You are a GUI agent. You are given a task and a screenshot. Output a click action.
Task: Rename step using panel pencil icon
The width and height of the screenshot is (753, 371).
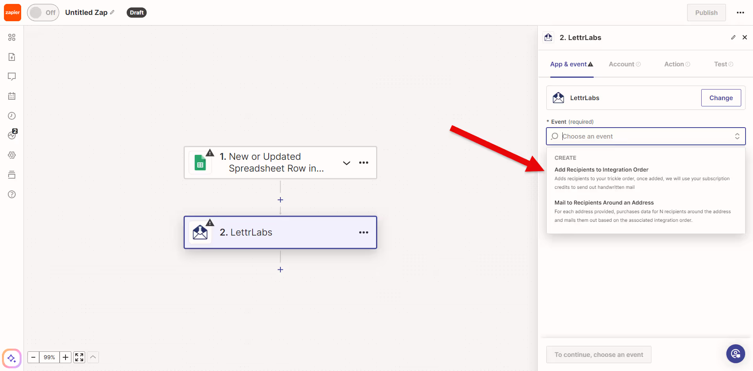733,37
